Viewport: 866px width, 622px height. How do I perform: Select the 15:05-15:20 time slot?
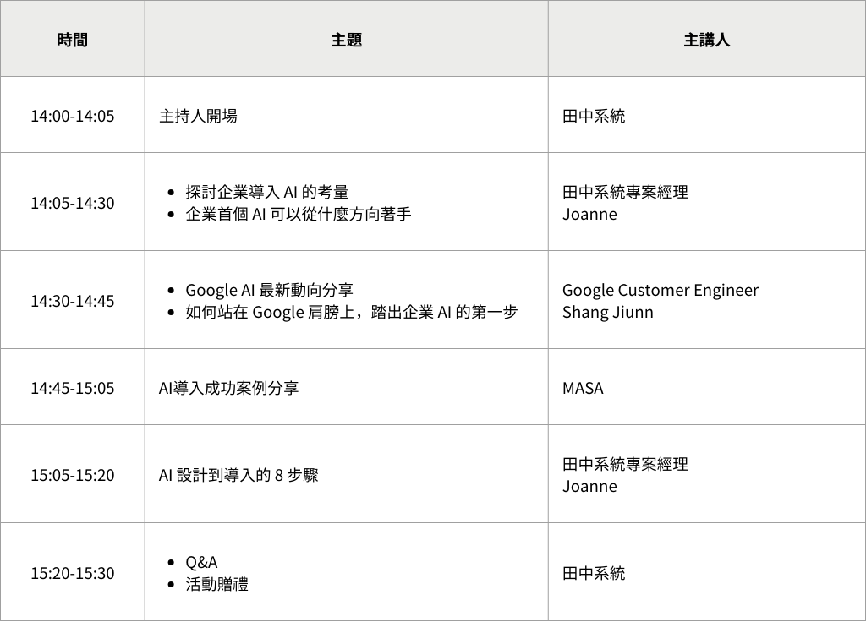[72, 475]
